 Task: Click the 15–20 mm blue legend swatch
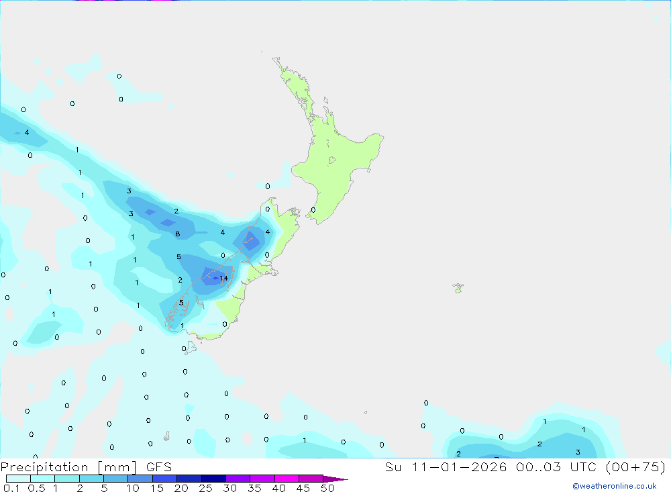[x=165, y=479]
